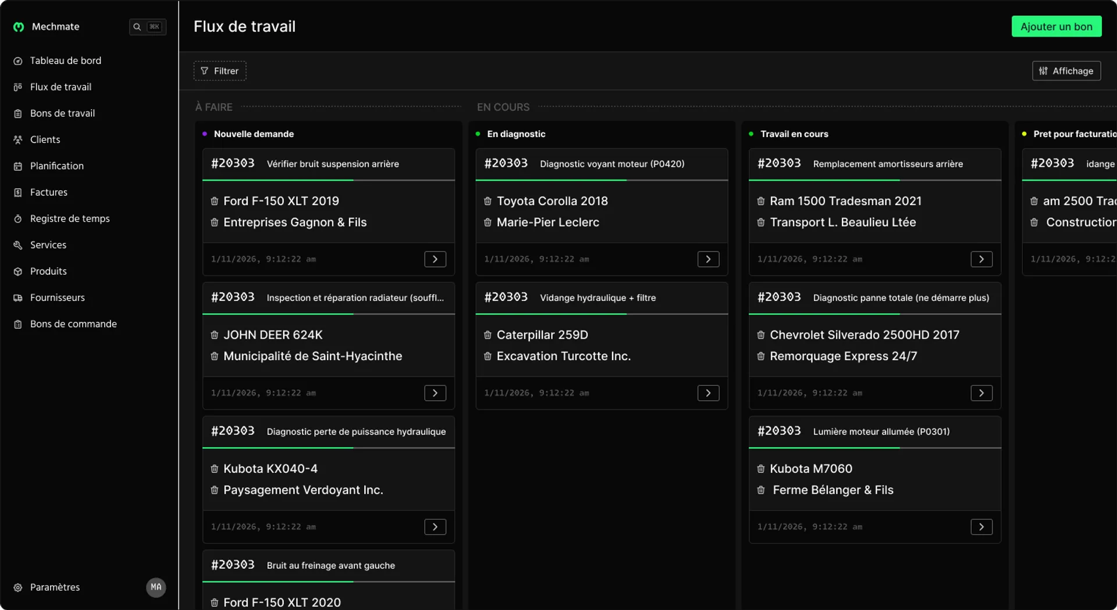Click the Produits box icon
1117x610 pixels.
point(18,271)
